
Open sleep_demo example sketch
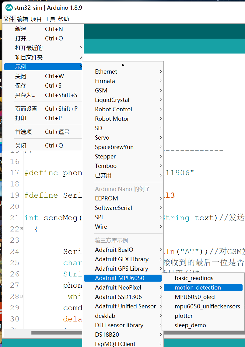pyautogui.click(x=203, y=325)
